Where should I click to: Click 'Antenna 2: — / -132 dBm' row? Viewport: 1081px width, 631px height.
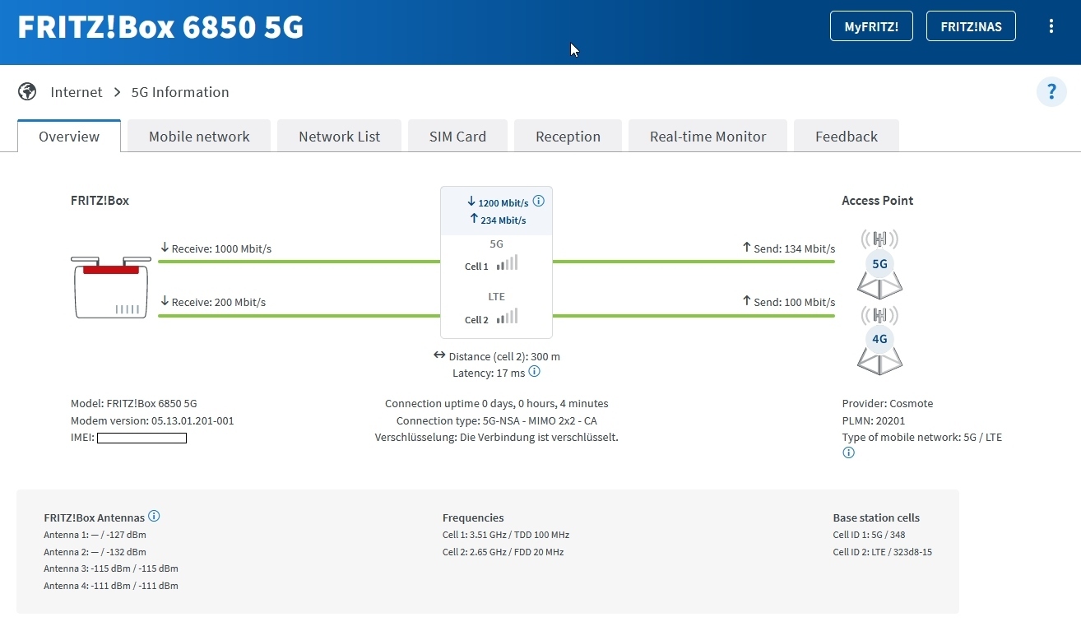point(95,552)
